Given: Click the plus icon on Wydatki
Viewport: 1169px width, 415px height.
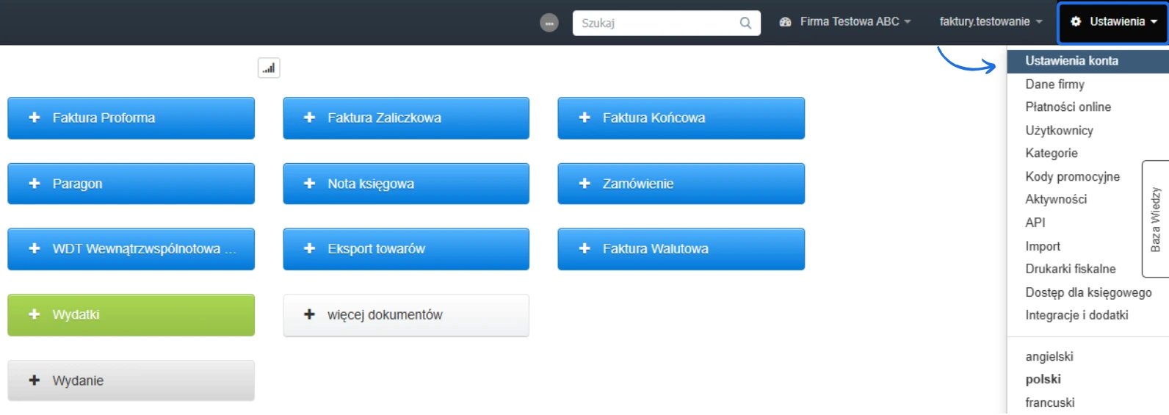Looking at the screenshot, I should (35, 314).
